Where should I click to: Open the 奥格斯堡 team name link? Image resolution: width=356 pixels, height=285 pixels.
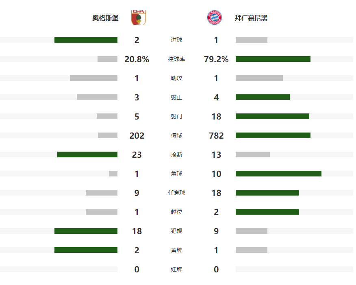[105, 18]
